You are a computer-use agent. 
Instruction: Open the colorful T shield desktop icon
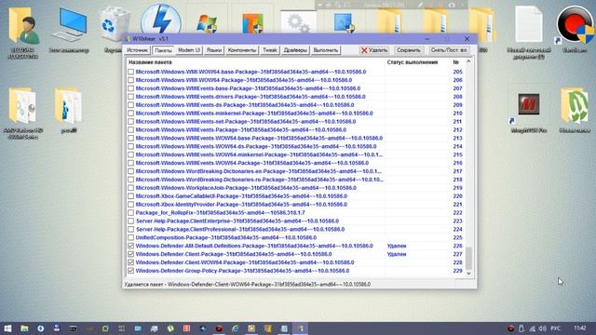(252, 23)
